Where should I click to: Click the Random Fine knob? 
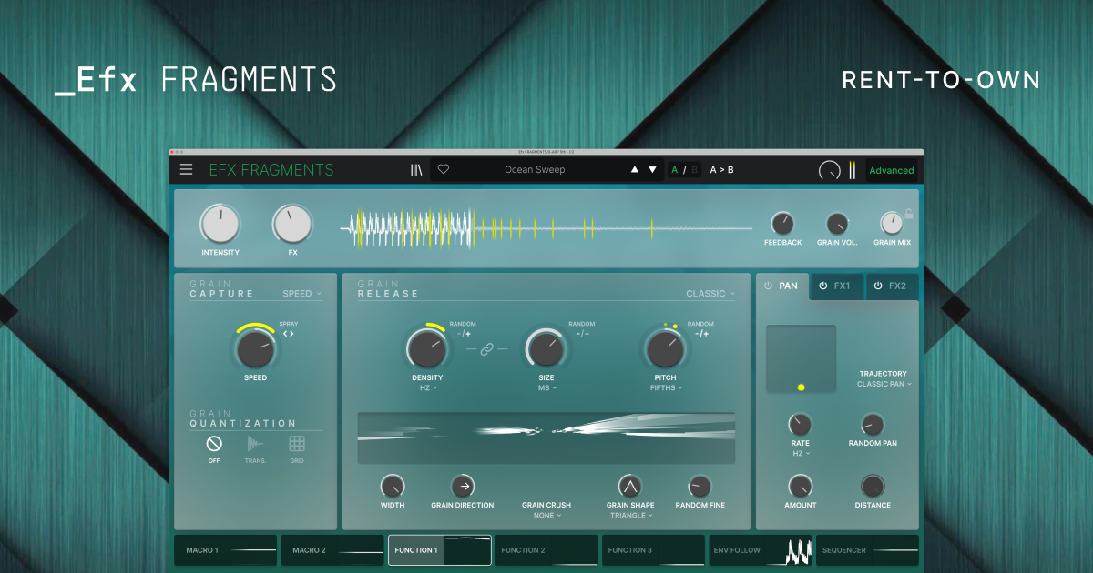700,486
